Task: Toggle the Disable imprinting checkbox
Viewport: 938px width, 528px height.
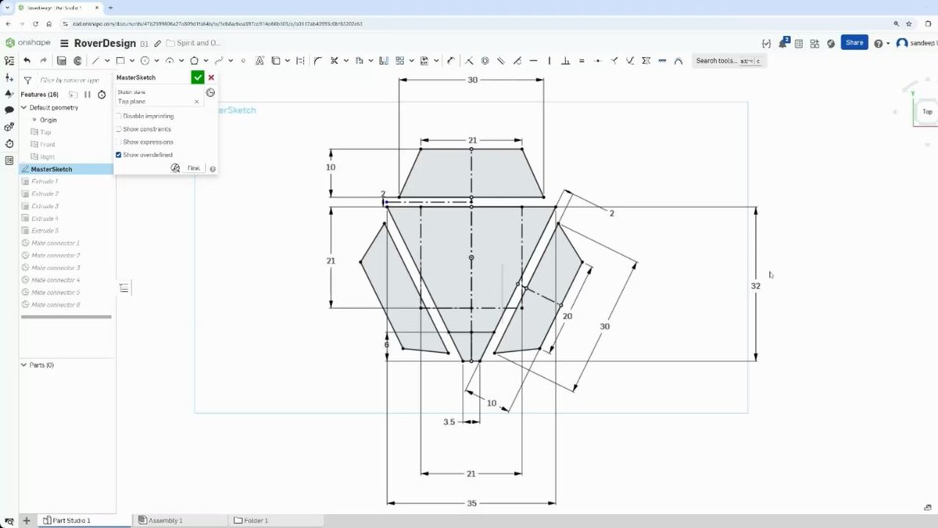Action: pyautogui.click(x=119, y=116)
